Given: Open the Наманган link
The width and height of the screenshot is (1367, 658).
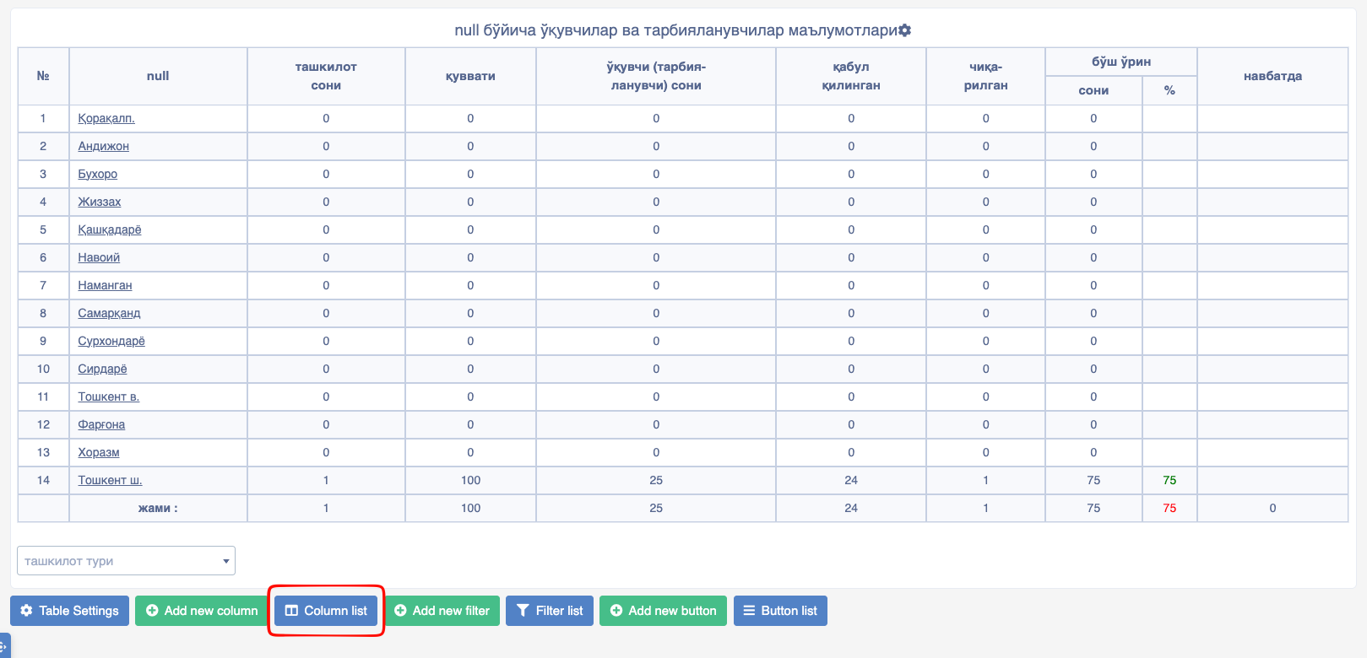Looking at the screenshot, I should click(x=106, y=285).
